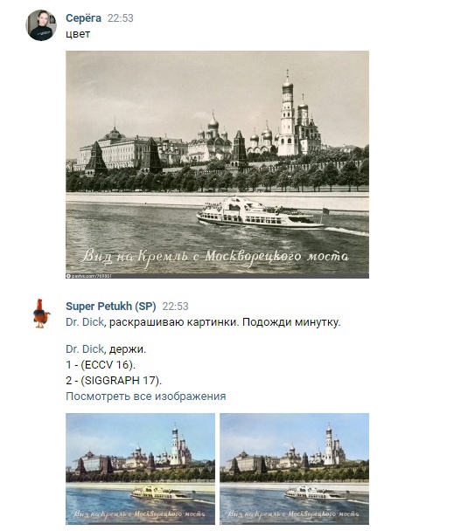Open the SIGGRAPH 17 colorized image
Viewport: 468px width, 531px height.
click(x=295, y=469)
